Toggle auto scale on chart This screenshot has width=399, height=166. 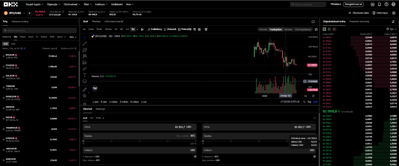pyautogui.click(x=315, y=101)
